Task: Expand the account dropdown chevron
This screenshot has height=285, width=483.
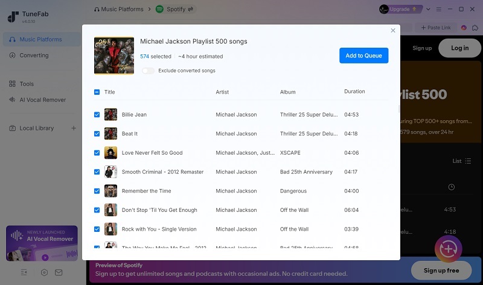Action: [428, 9]
